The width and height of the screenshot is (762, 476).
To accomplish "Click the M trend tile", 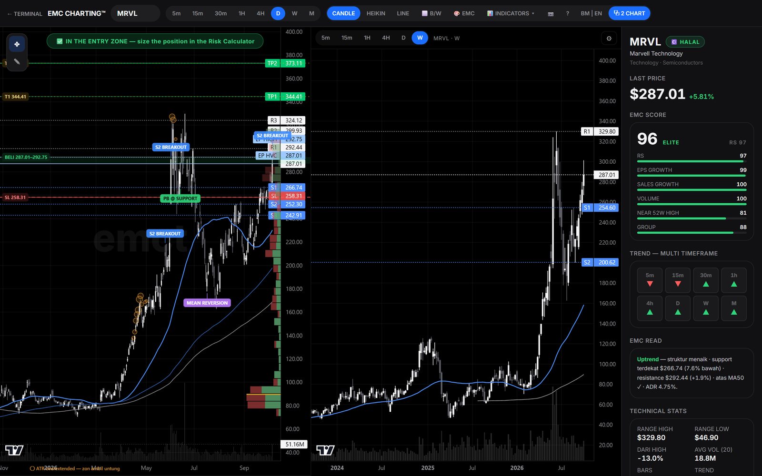I will point(734,308).
